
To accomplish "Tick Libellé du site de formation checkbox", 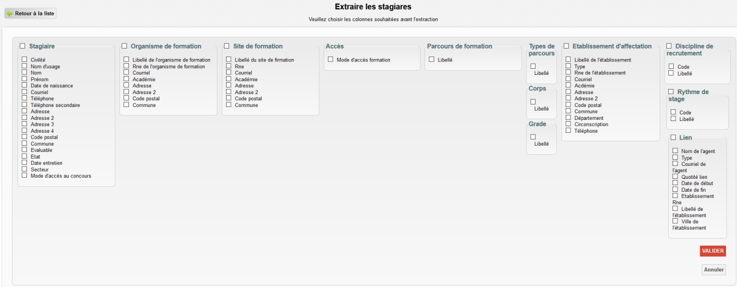I will click(x=229, y=60).
